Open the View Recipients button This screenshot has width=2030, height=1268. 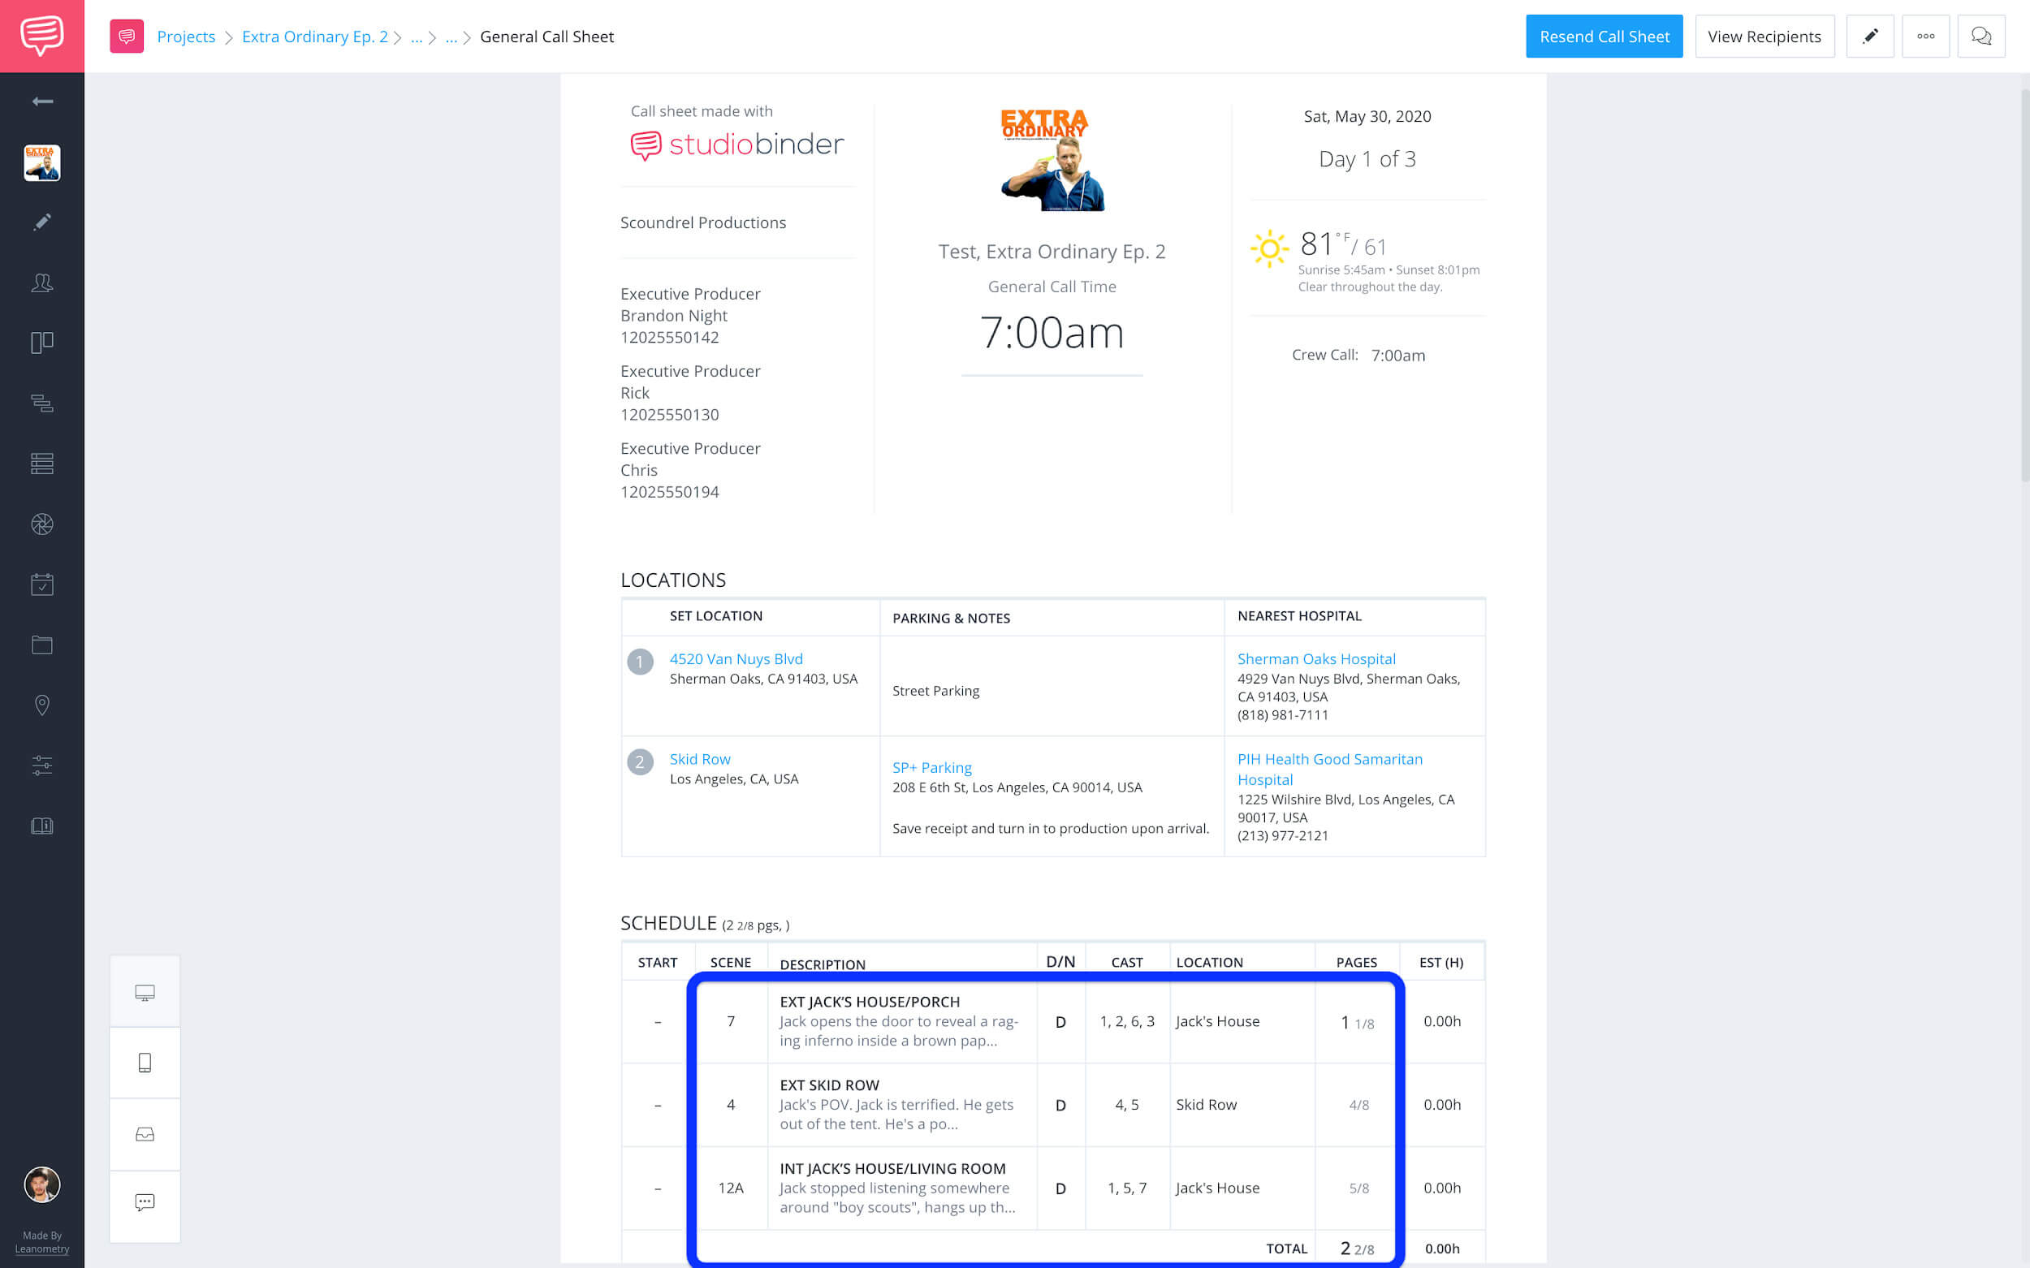coord(1764,37)
